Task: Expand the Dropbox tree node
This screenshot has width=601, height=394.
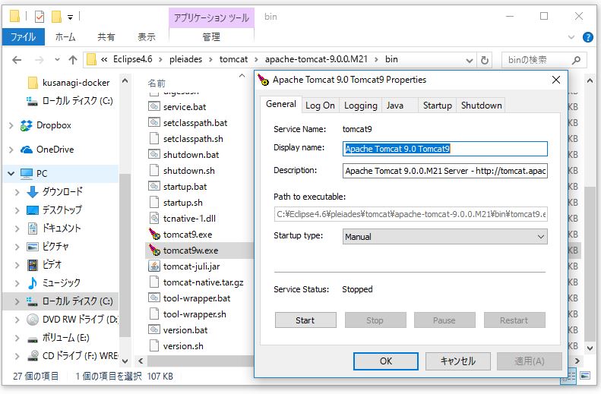Action: [x=11, y=125]
